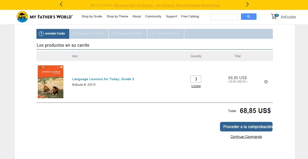Focus the site search input field

click(224, 17)
